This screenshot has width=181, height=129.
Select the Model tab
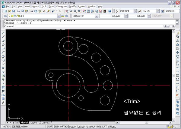(x=24, y=123)
